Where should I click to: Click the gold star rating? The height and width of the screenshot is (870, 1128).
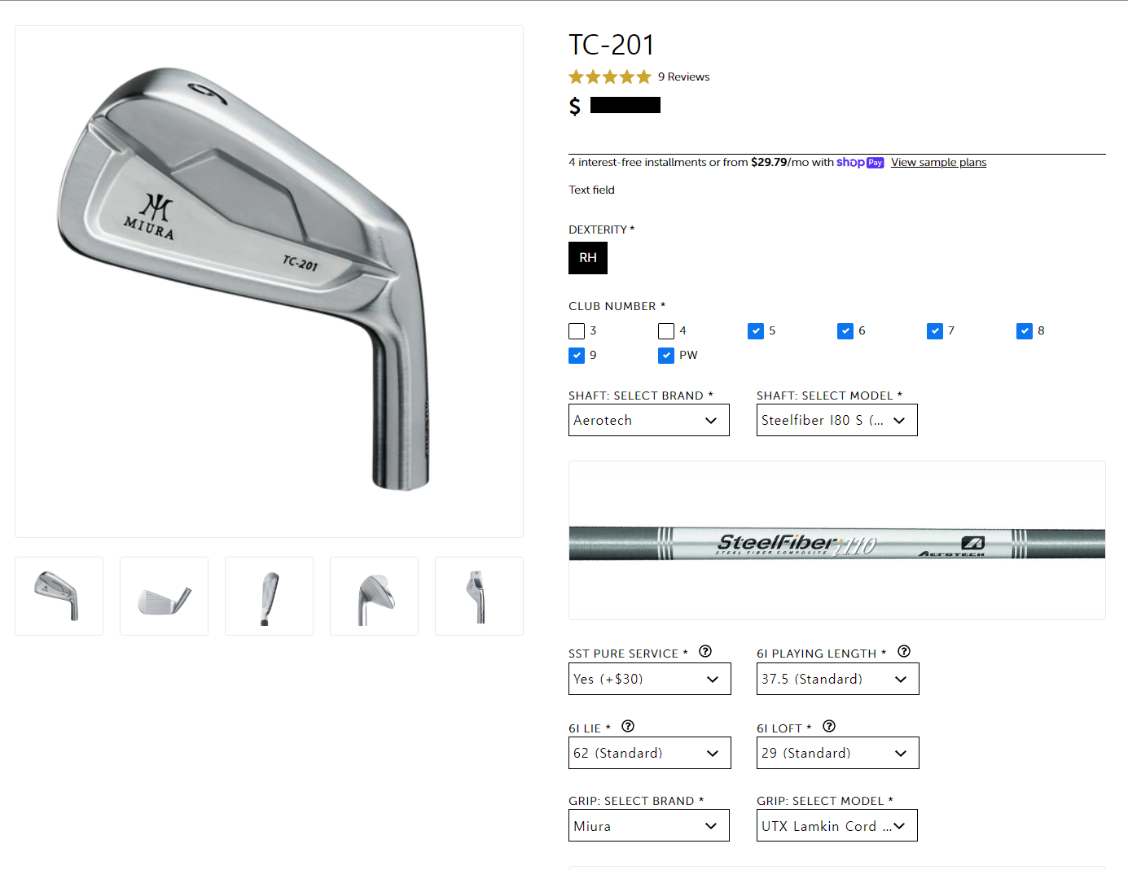point(610,77)
